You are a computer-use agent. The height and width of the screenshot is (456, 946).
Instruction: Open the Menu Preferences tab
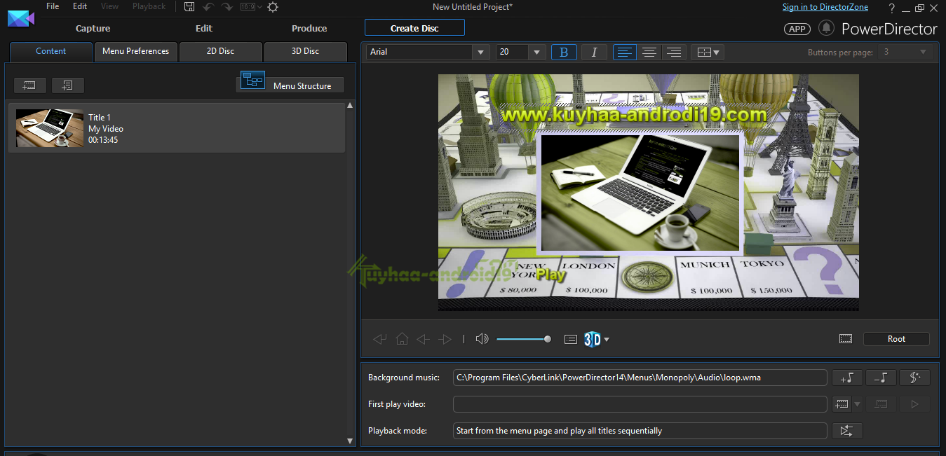click(x=135, y=51)
